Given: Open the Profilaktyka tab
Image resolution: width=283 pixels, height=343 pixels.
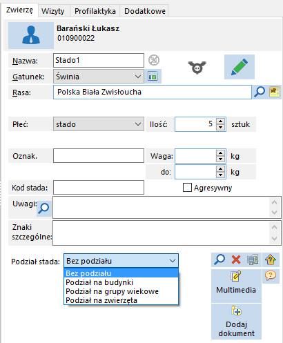Looking at the screenshot, I should 95,11.
